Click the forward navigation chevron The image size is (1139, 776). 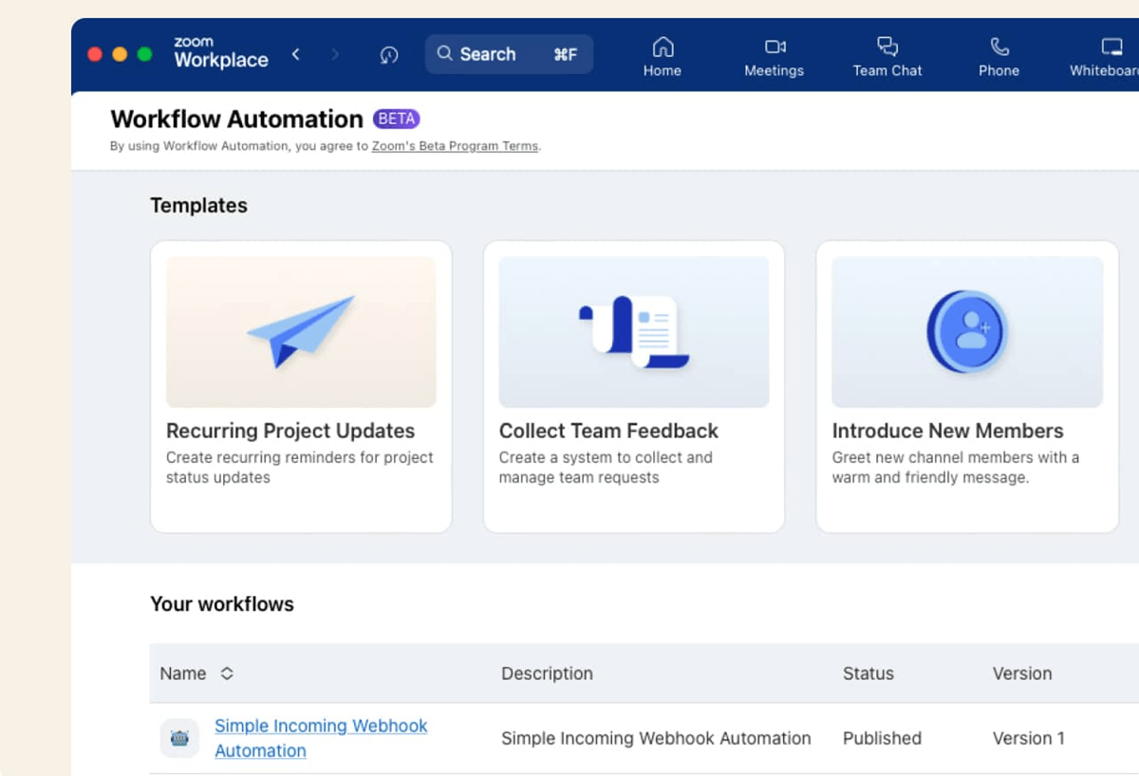point(334,55)
